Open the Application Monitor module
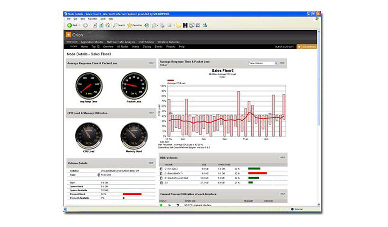 (x=91, y=42)
